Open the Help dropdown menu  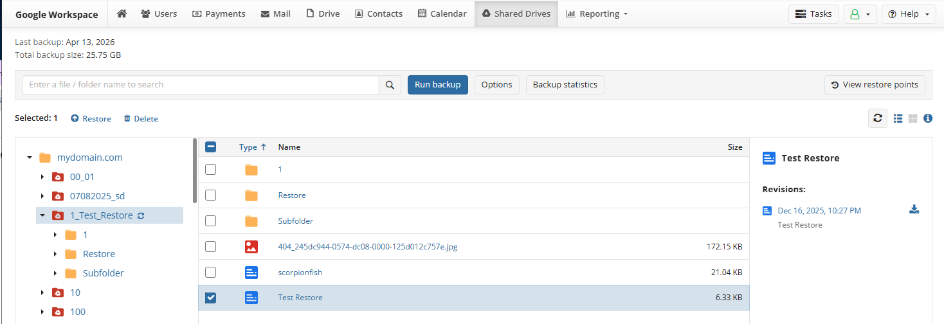(908, 14)
